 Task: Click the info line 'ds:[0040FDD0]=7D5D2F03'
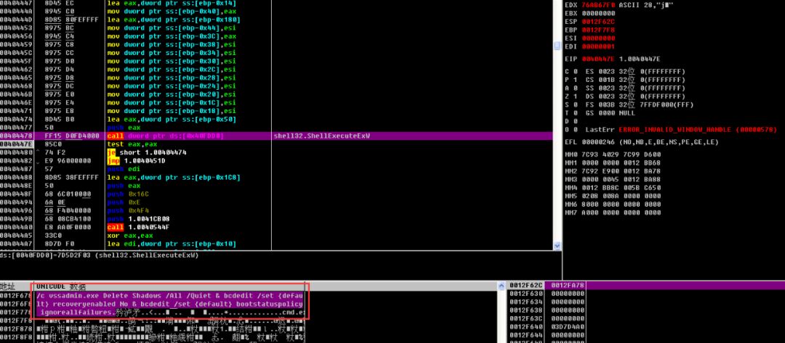point(100,255)
